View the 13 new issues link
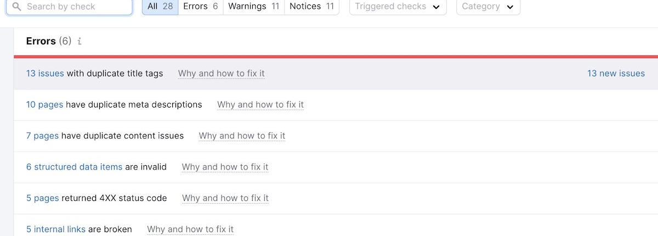The image size is (658, 236). tap(616, 74)
